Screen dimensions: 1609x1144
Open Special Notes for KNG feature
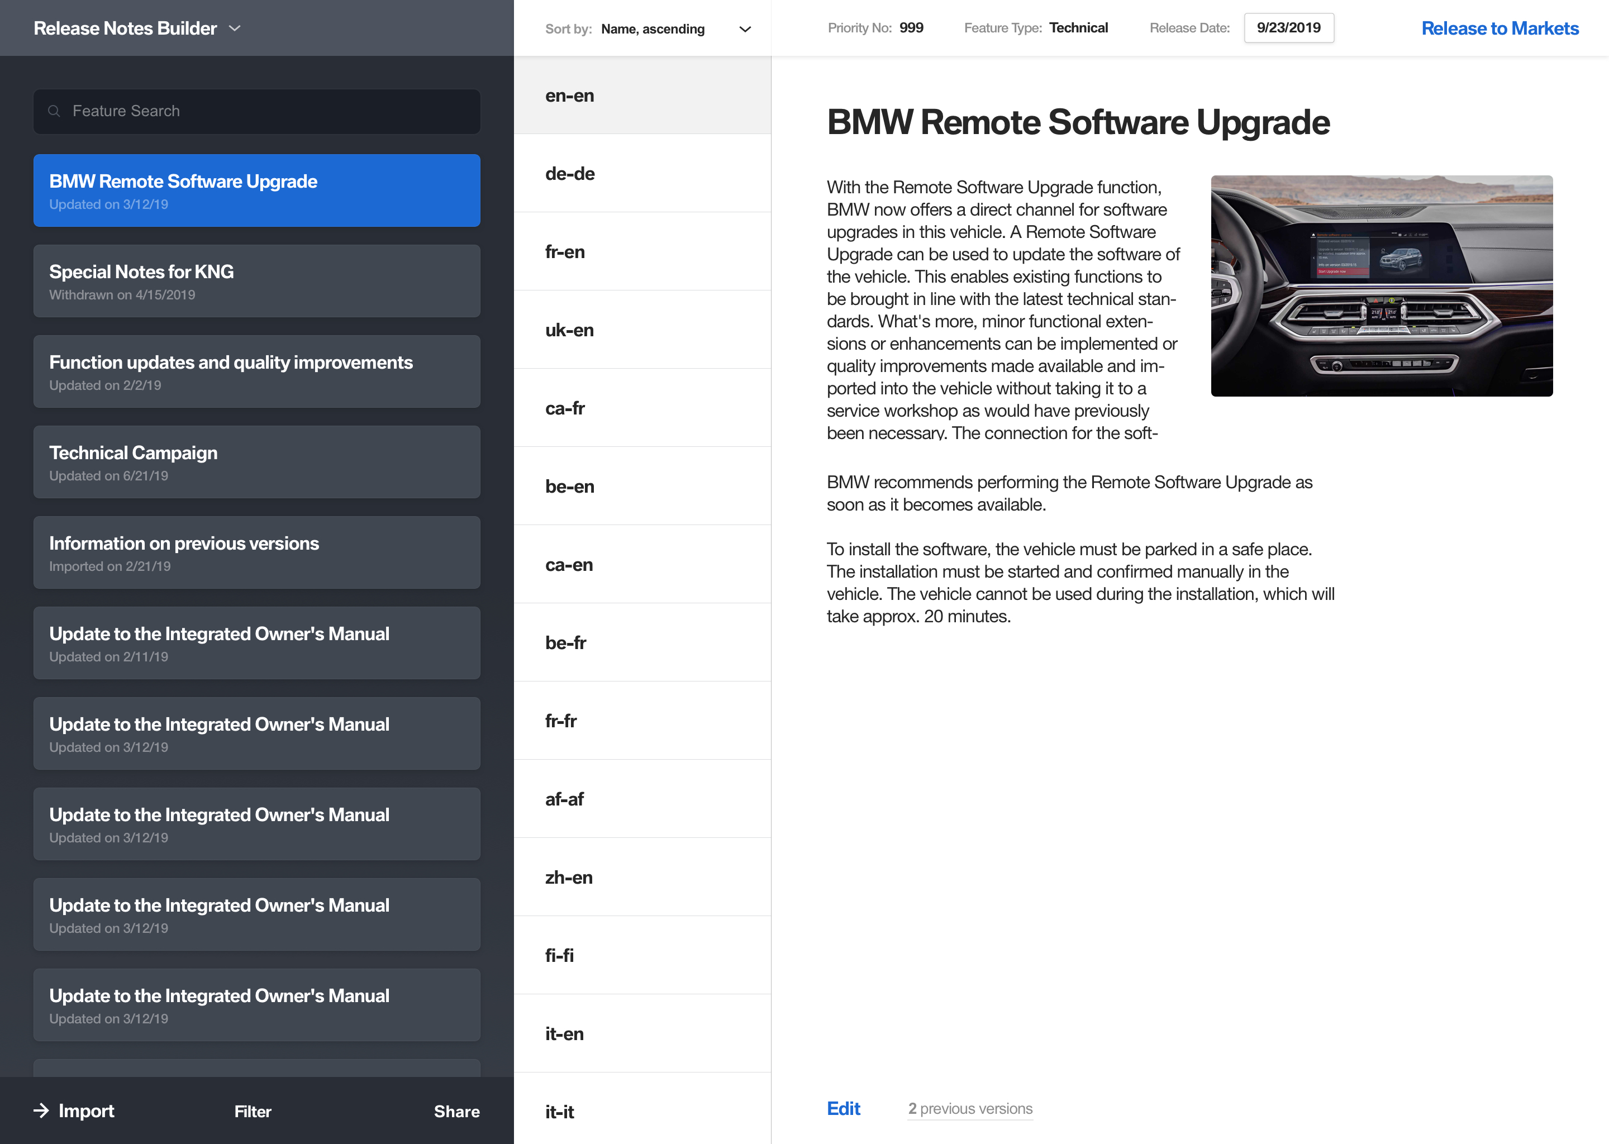point(257,281)
